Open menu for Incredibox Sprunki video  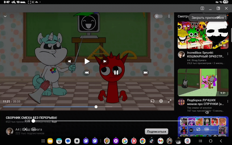coord(227,53)
